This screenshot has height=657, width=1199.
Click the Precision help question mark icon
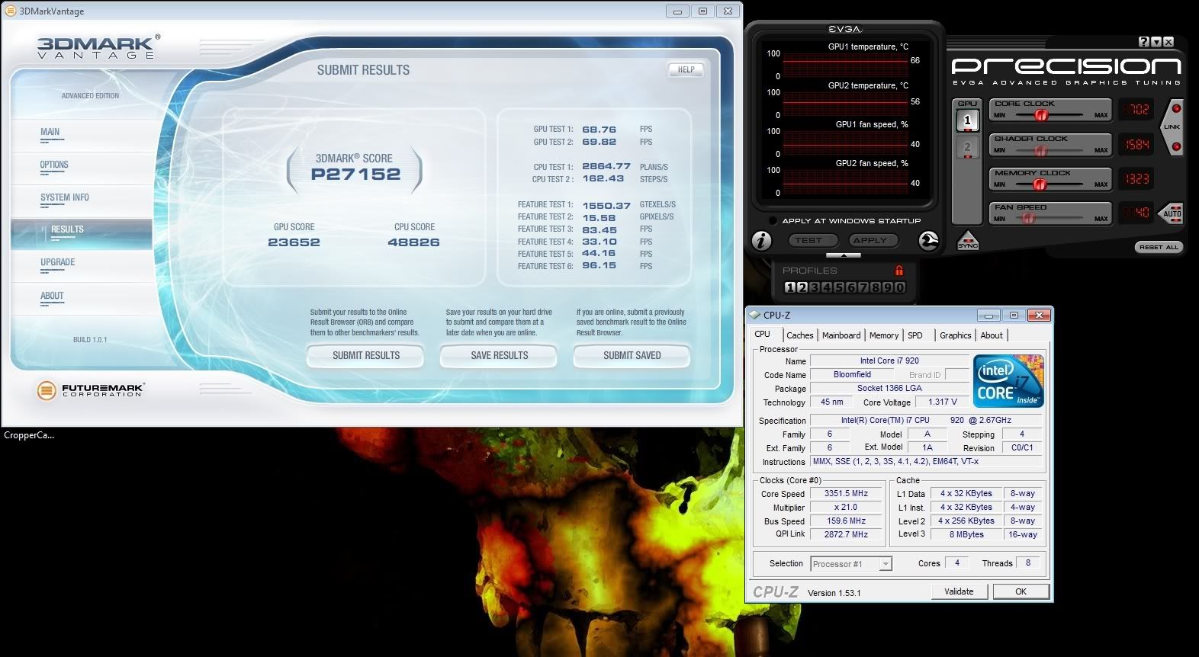[x=1143, y=42]
